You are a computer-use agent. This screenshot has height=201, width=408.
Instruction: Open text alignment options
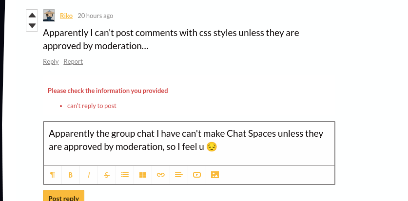point(178,175)
